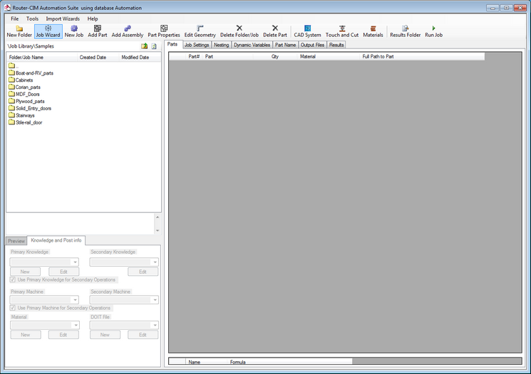The height and width of the screenshot is (374, 531).
Task: Open Materials from toolbar
Action: coord(373,31)
